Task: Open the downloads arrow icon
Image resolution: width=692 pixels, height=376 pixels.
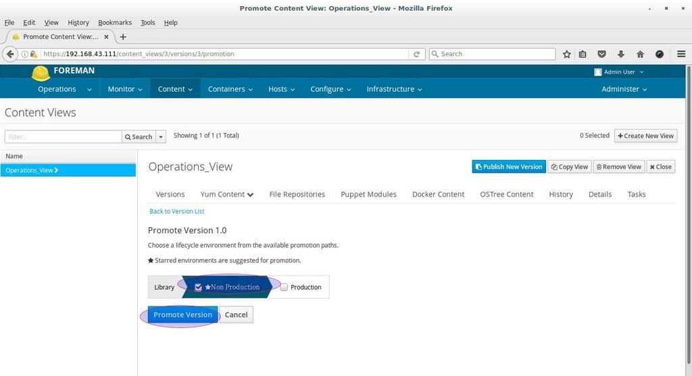Action: [621, 54]
